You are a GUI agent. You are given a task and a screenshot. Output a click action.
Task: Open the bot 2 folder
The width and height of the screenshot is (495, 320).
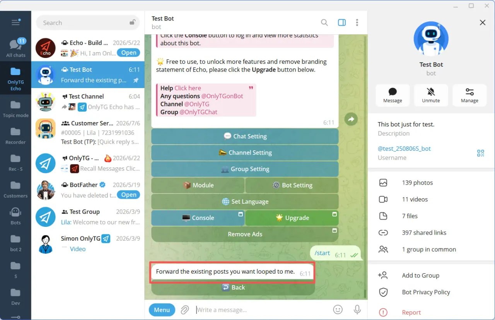click(15, 242)
